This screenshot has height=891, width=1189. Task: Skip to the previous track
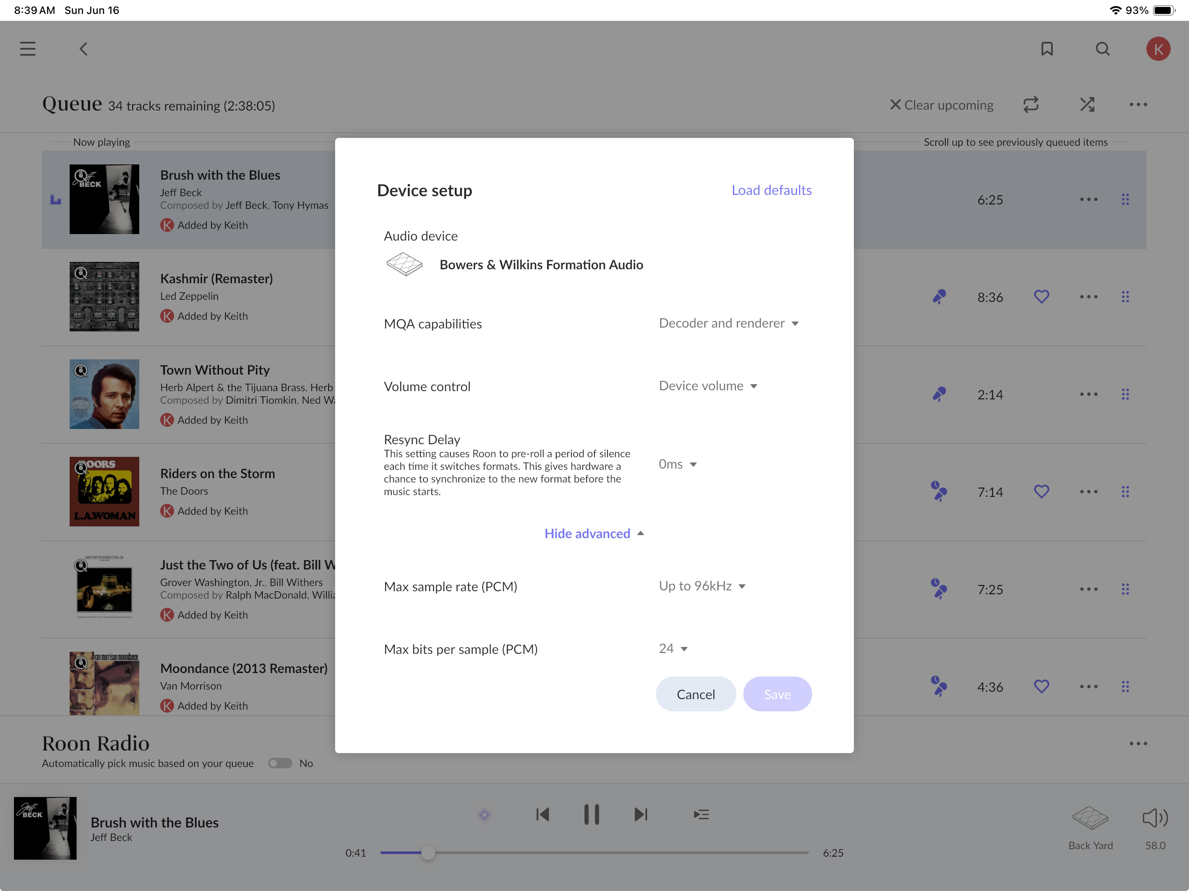click(x=542, y=814)
